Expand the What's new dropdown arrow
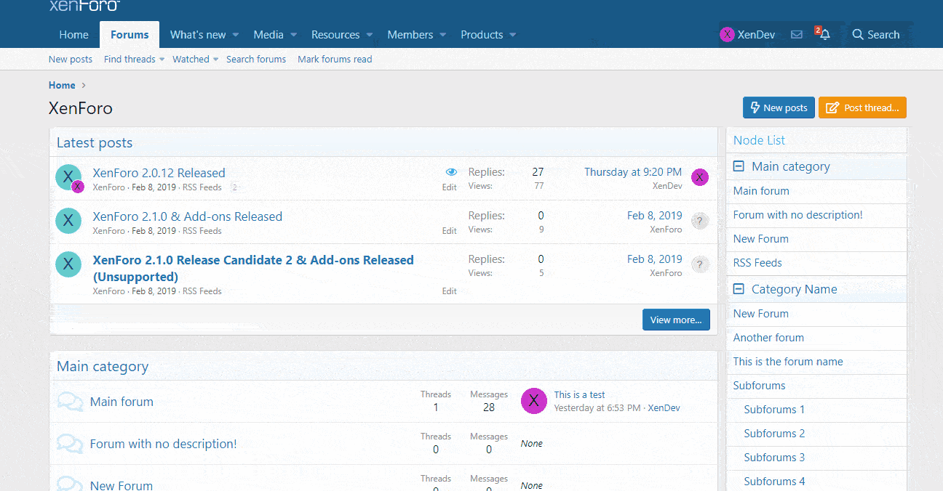 [235, 35]
